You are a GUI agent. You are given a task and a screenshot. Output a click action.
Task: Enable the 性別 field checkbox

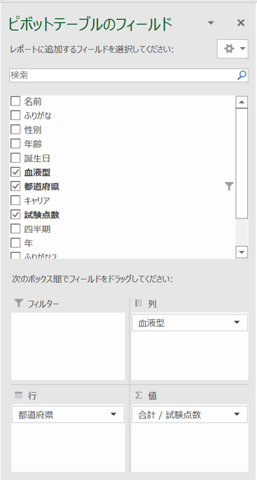15,130
